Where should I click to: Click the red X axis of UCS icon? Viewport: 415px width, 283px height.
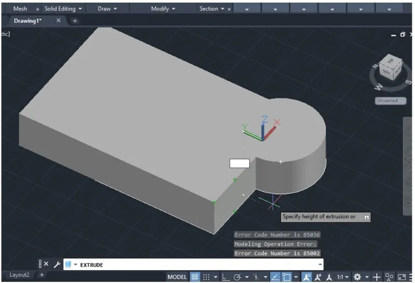tap(270, 133)
